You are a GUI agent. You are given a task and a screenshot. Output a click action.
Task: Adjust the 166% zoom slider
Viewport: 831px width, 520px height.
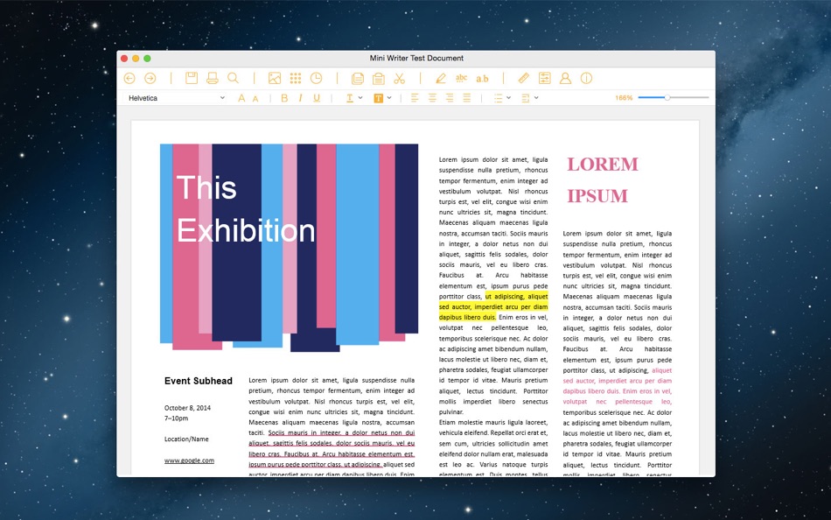[667, 98]
